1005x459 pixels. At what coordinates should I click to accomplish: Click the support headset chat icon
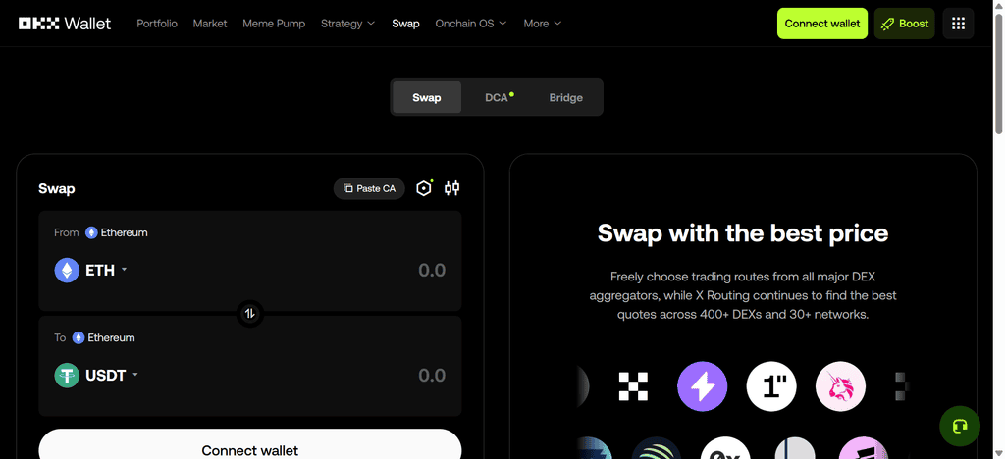(960, 426)
